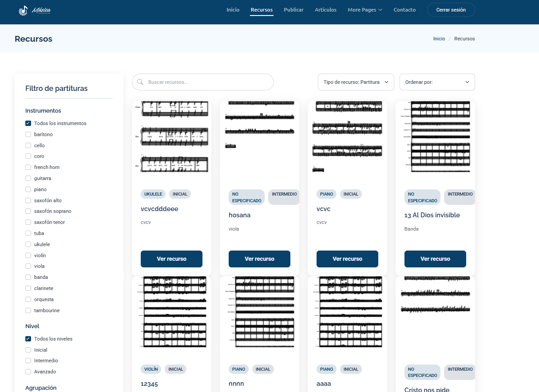The image size is (539, 392).
Task: Check the saxofón alto filter
Action: (28, 200)
